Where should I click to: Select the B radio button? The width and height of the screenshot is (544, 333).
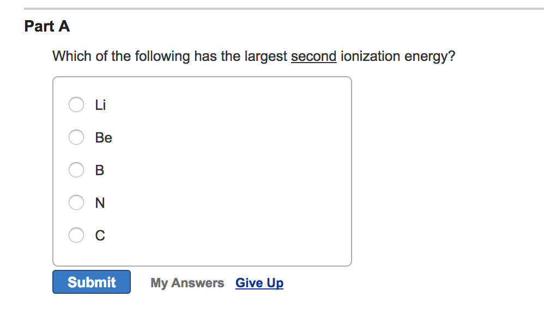point(76,170)
